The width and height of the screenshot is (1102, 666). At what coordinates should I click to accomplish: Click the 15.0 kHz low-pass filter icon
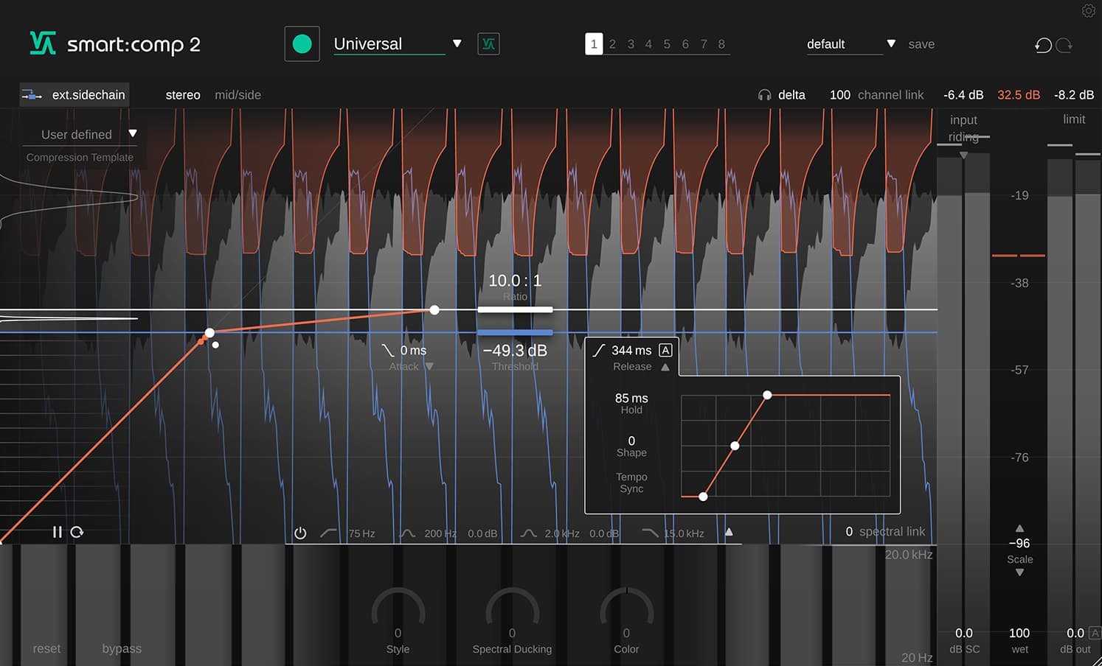(650, 533)
